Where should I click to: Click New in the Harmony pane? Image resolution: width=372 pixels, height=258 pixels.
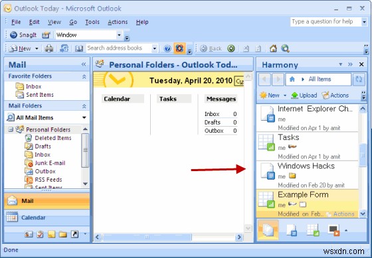(270, 96)
